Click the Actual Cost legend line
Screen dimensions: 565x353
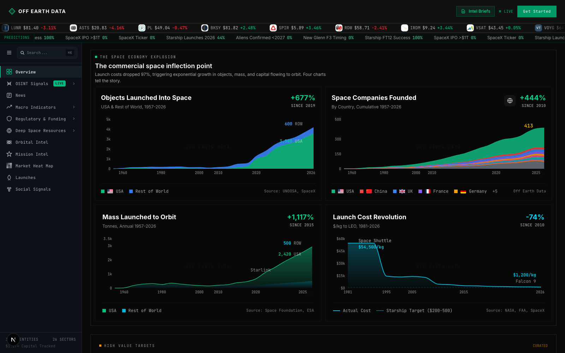click(352, 311)
